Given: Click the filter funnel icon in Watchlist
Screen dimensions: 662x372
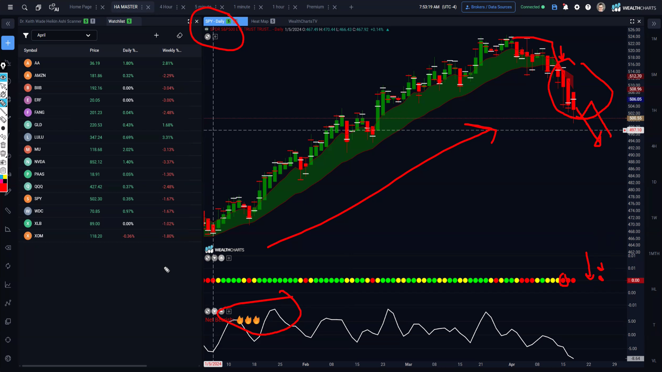Looking at the screenshot, I should pyautogui.click(x=26, y=35).
